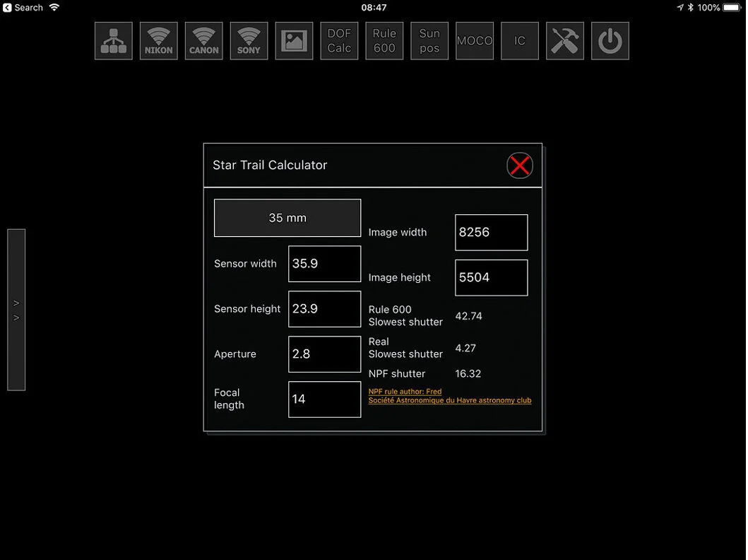Viewport: 748px width, 560px height.
Task: Open the Rule 600 calculator
Action: tap(384, 40)
